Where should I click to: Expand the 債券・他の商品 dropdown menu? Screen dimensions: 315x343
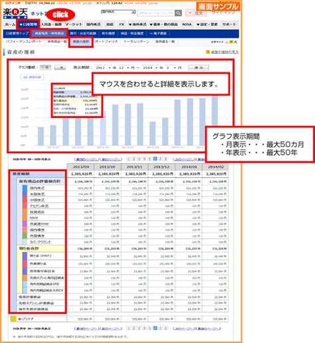[163, 25]
